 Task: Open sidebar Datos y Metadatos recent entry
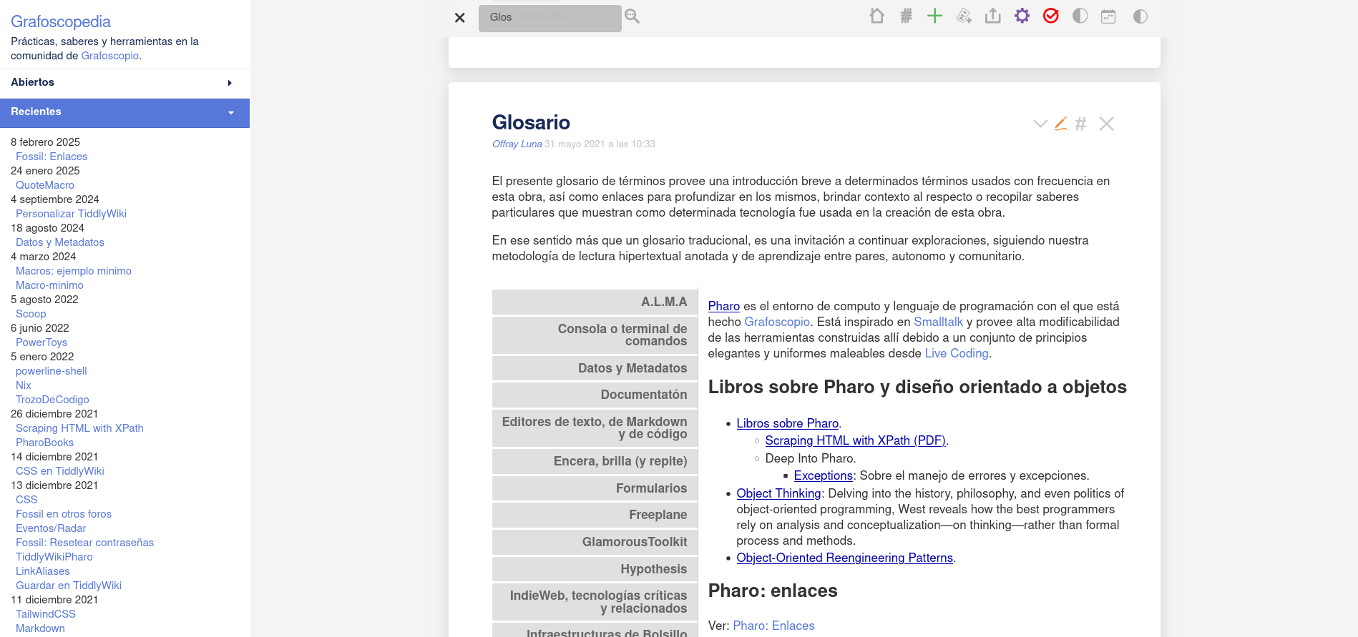pyautogui.click(x=60, y=242)
